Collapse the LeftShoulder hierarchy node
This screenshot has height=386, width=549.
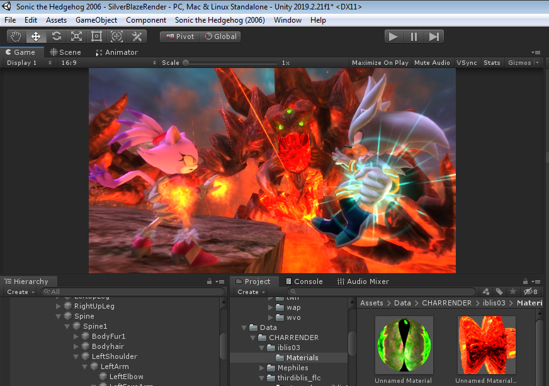(76, 356)
